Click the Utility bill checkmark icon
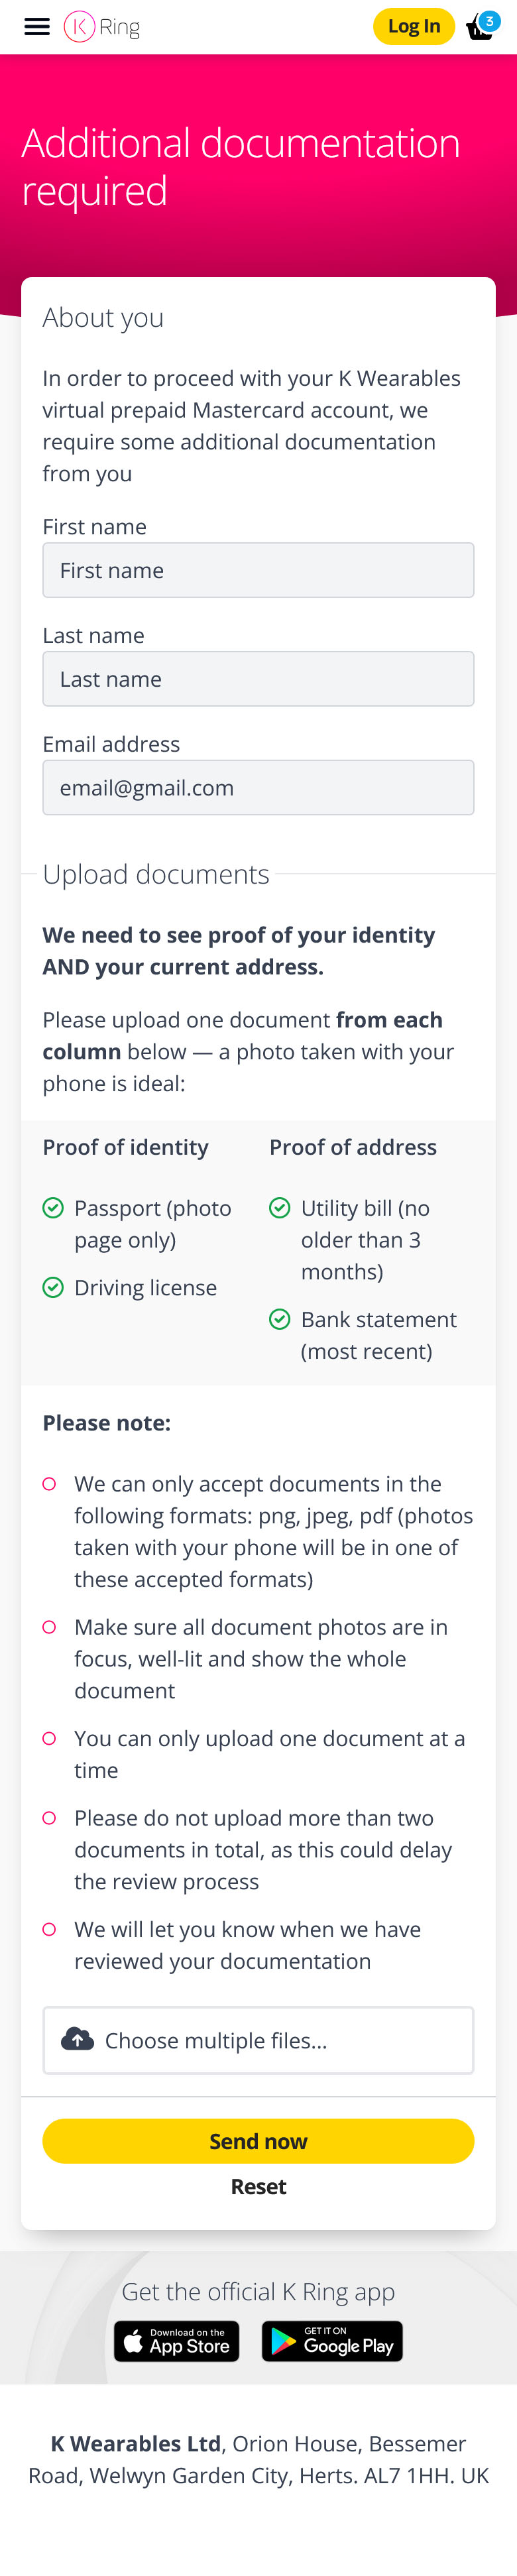 click(x=280, y=1208)
